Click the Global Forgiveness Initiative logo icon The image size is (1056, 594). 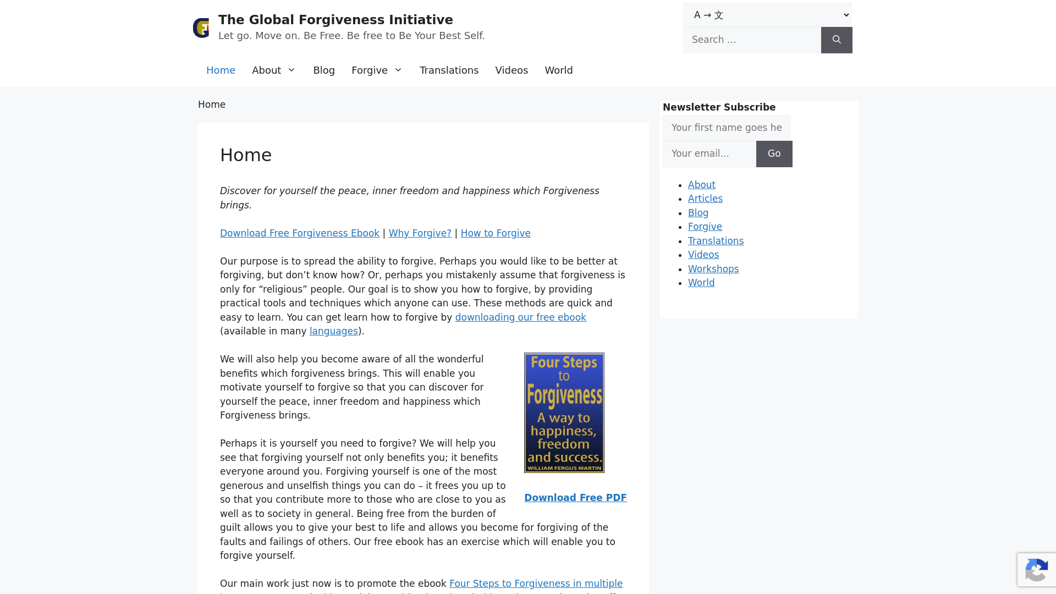coord(201,28)
